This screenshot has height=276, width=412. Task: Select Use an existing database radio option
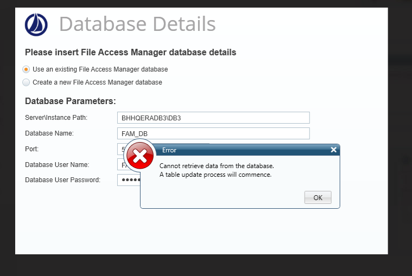click(x=26, y=69)
